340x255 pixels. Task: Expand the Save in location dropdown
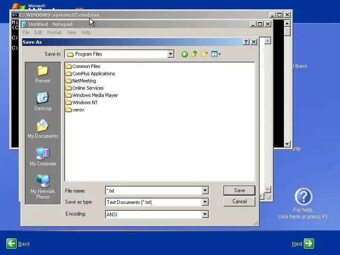(171, 54)
